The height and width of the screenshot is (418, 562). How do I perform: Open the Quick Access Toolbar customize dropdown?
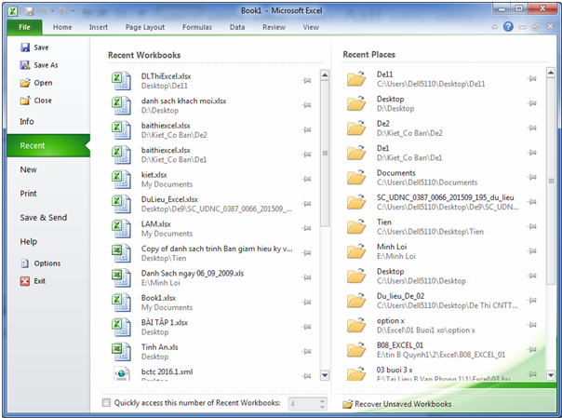coord(84,12)
